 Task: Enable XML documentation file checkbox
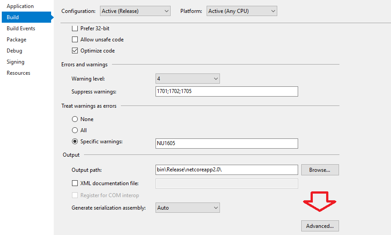click(75, 183)
